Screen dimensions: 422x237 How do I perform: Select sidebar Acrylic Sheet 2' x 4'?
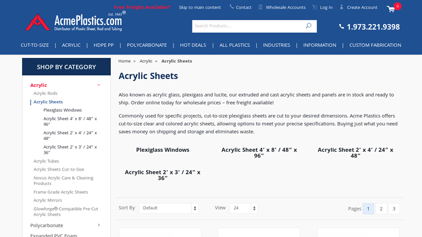pos(70,135)
